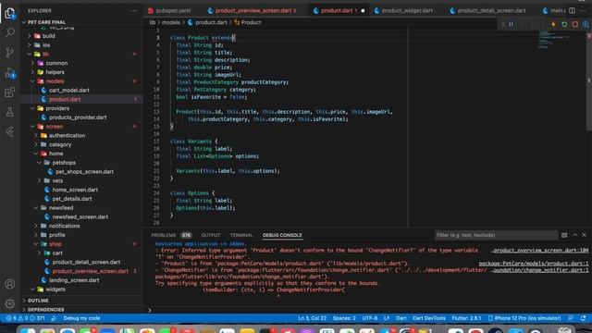Trigger Flutter hot reload lightning icon
The width and height of the screenshot is (592, 333).
pos(553,24)
